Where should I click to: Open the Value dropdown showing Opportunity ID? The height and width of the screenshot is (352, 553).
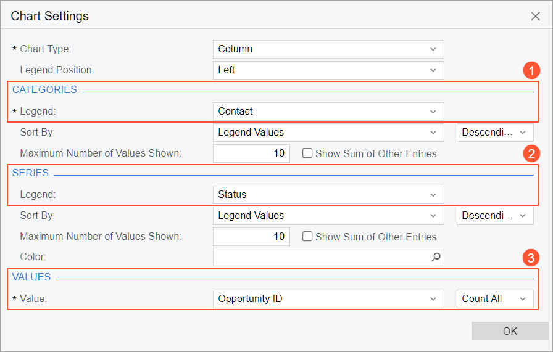(328, 299)
